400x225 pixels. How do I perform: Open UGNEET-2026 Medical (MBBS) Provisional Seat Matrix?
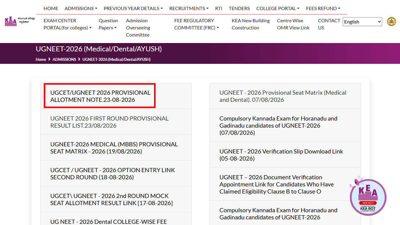(114, 148)
